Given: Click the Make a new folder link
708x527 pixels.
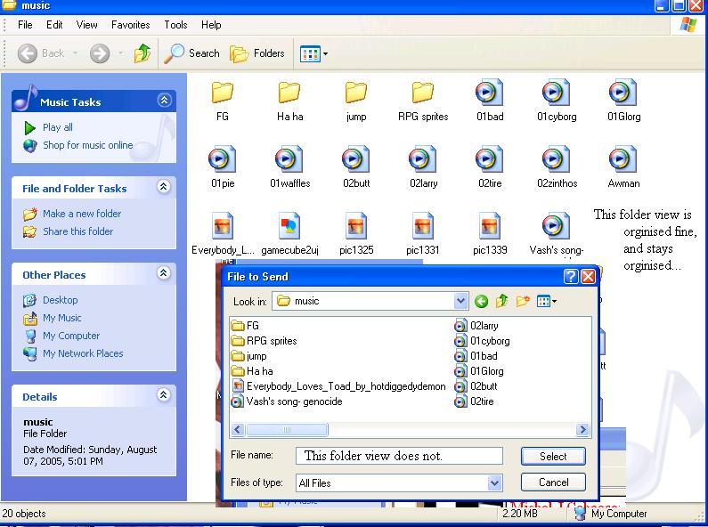Looking at the screenshot, I should [x=82, y=214].
